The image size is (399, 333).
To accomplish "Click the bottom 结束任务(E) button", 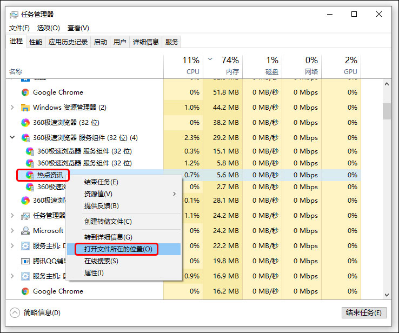I will pyautogui.click(x=364, y=312).
